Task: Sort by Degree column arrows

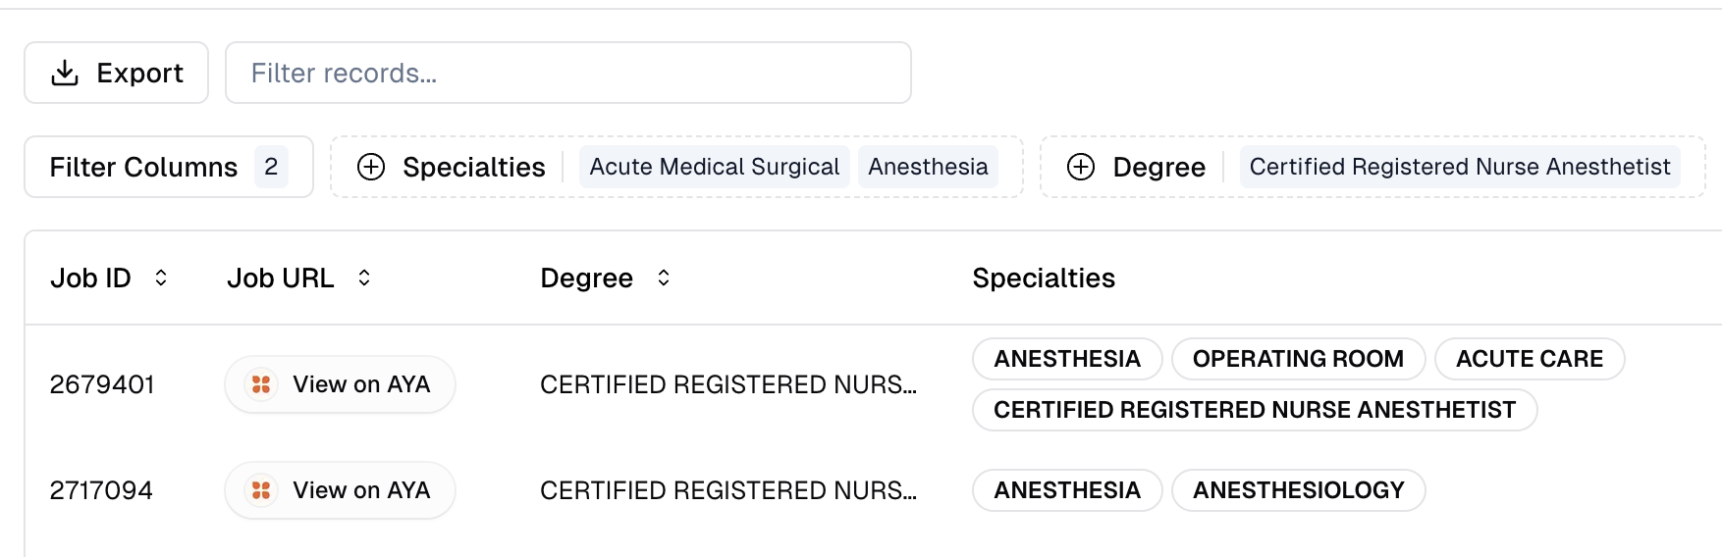Action: pyautogui.click(x=664, y=278)
